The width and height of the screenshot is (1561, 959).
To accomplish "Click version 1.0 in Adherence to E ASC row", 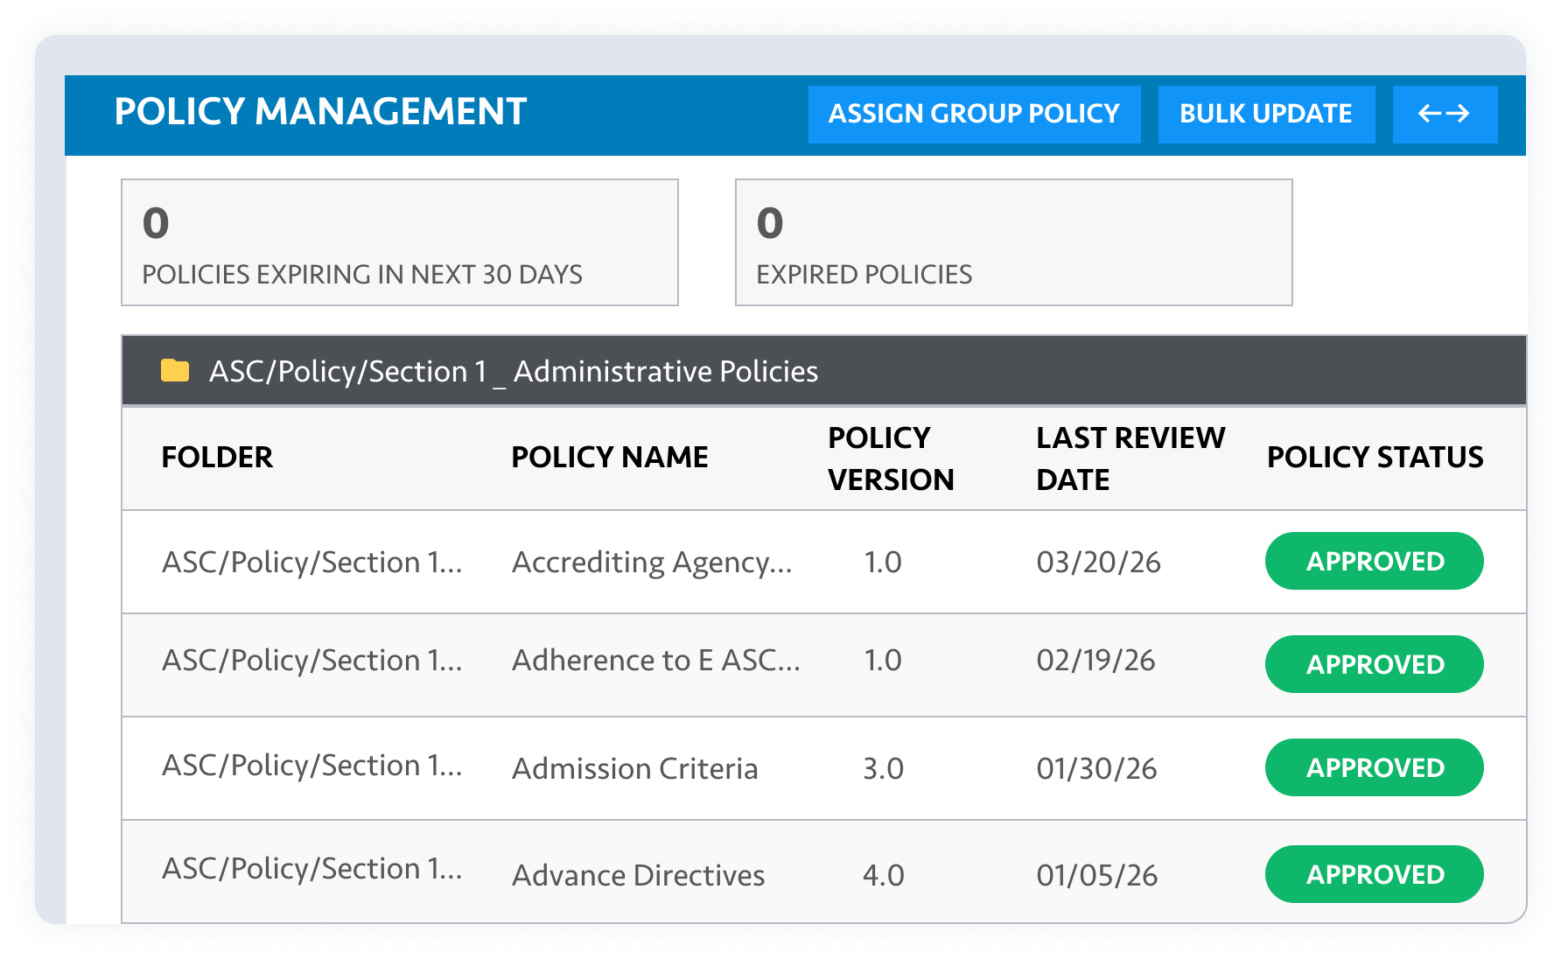I will tap(883, 660).
